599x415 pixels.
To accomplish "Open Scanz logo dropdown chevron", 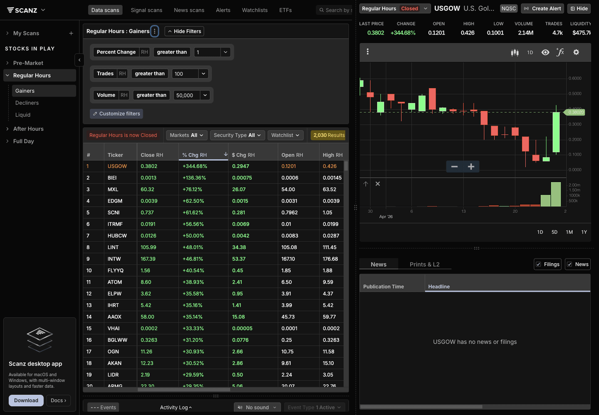I will (x=43, y=10).
